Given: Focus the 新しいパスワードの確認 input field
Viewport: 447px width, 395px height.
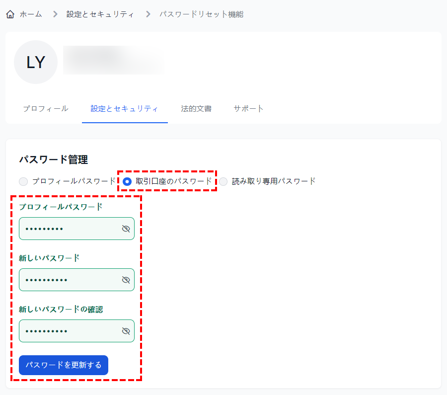Looking at the screenshot, I should 76,331.
